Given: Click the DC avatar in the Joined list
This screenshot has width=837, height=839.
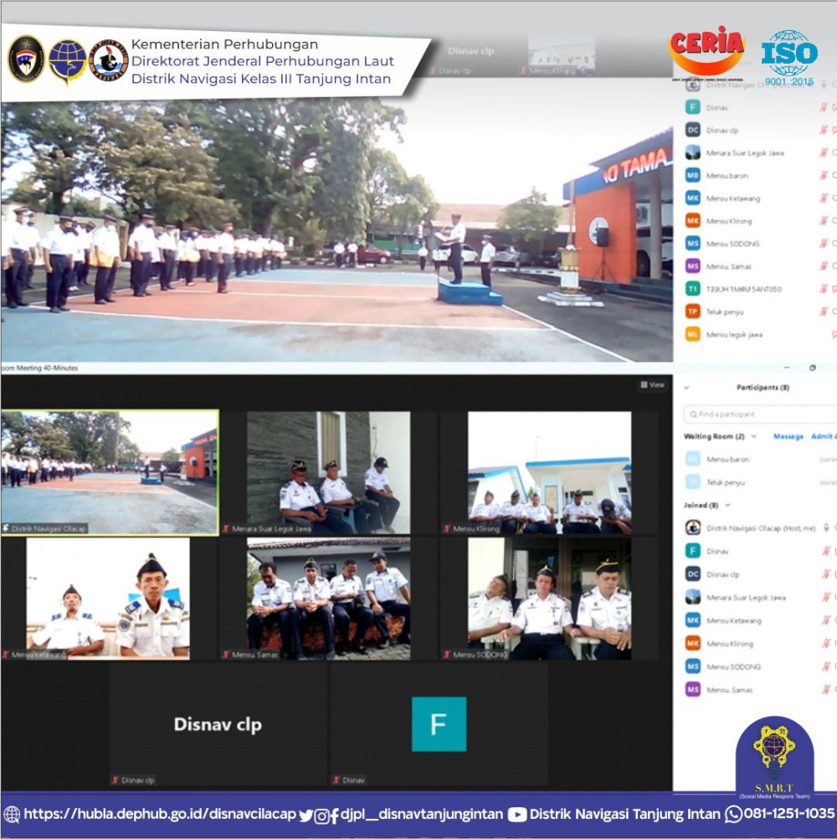Looking at the screenshot, I should pyautogui.click(x=693, y=574).
